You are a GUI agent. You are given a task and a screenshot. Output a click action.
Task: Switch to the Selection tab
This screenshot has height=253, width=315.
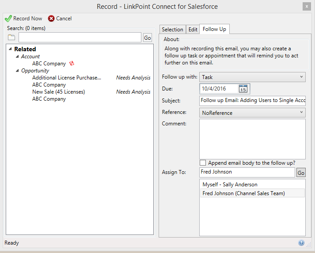pyautogui.click(x=172, y=30)
